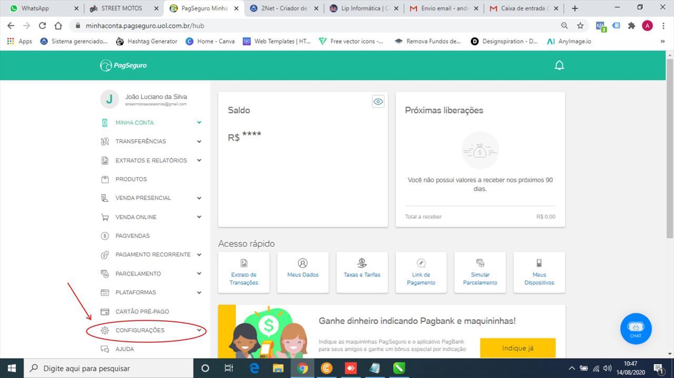The height and width of the screenshot is (378, 674).
Task: Click the PagVendas dollar icon
Action: pos(105,236)
